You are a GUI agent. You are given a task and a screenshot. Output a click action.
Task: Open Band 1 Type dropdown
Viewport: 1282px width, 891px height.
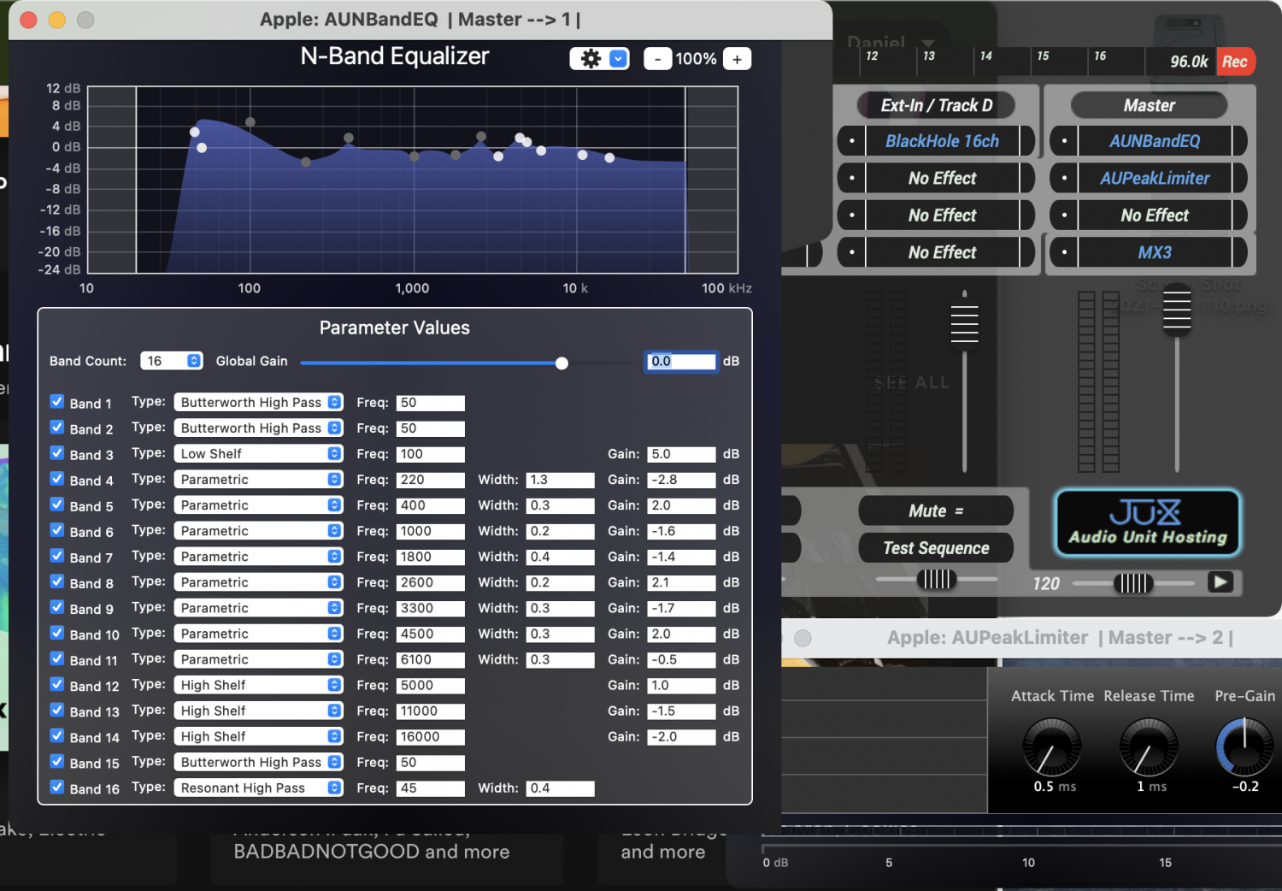pos(258,402)
